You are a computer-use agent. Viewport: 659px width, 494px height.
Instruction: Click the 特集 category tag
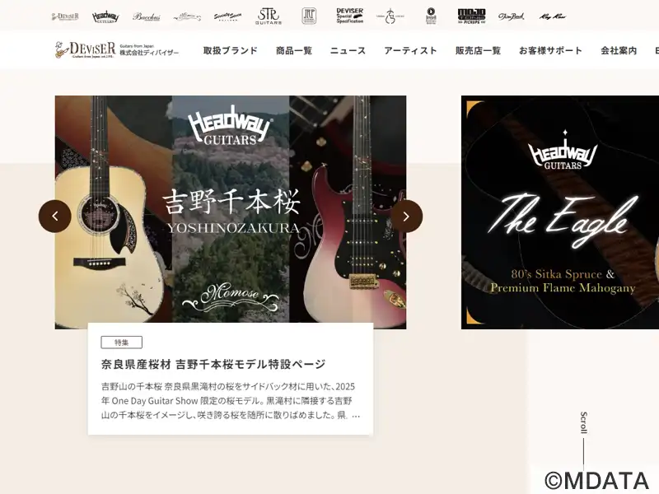click(121, 343)
